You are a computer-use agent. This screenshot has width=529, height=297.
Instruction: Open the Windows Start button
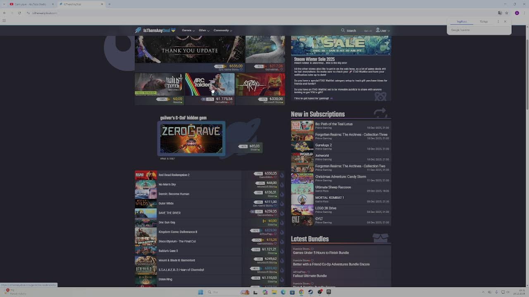click(x=200, y=292)
